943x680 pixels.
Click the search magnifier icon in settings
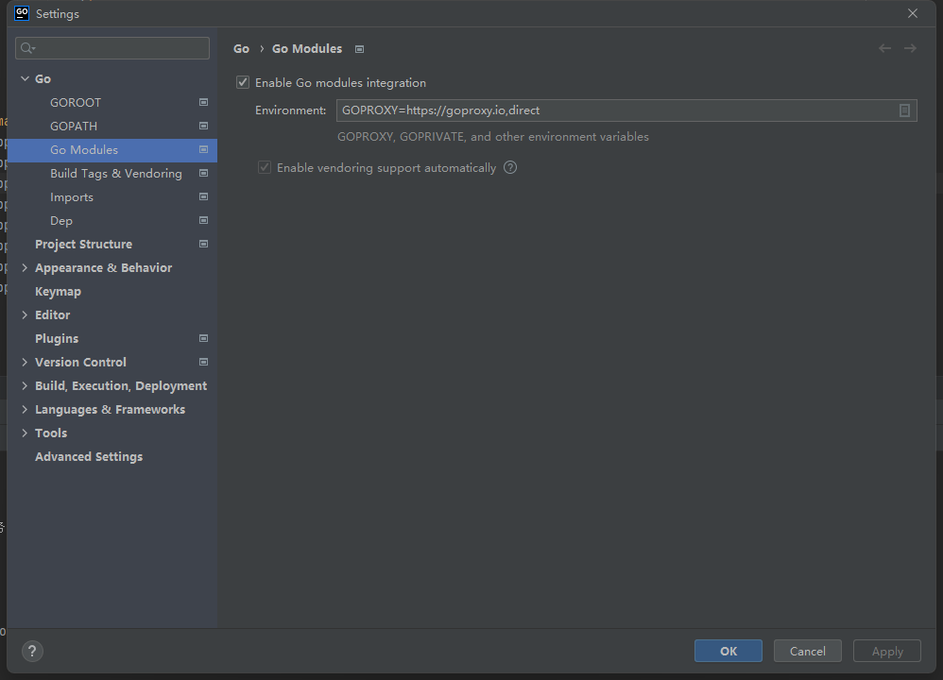click(27, 48)
